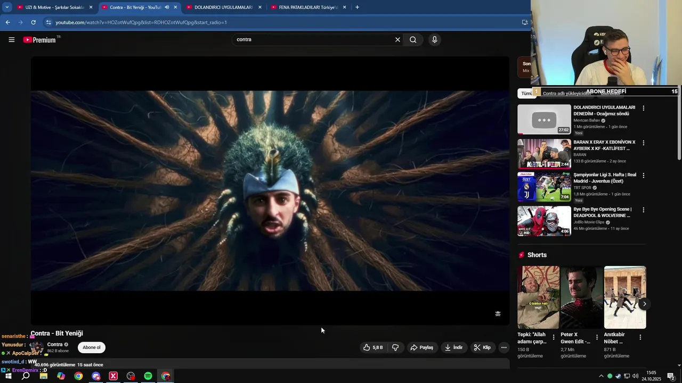
Task: Open the 'Peter X Gwen Edit' short
Action: click(581, 297)
